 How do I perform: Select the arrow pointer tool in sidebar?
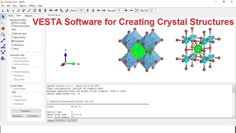(3, 17)
